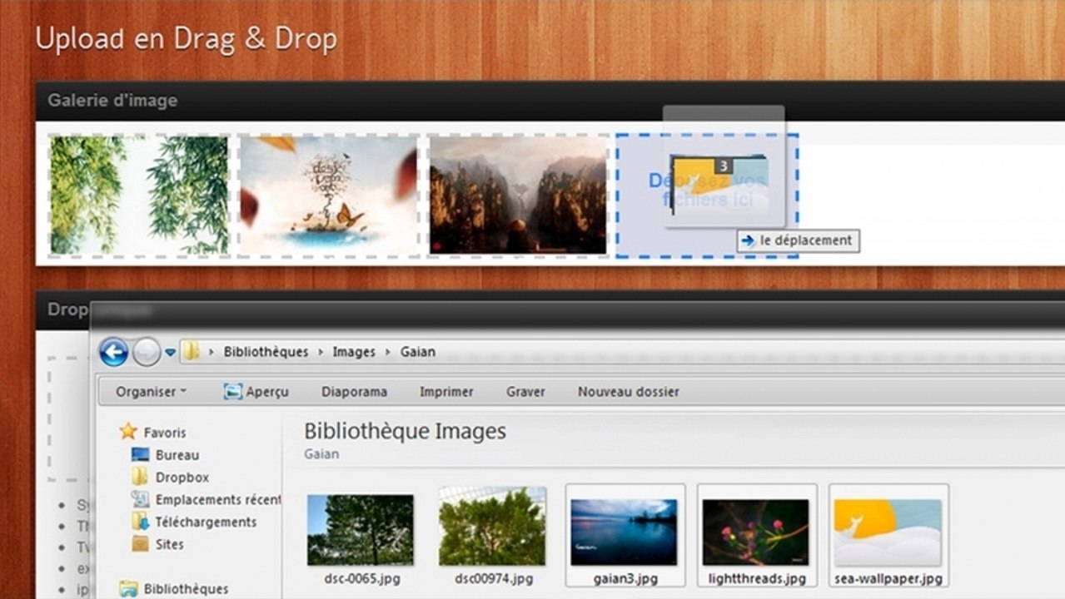
Task: Click the Galerie d'image panel header
Action: click(550, 101)
